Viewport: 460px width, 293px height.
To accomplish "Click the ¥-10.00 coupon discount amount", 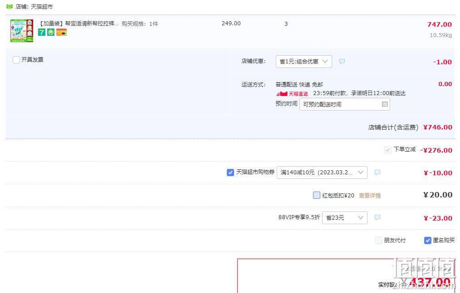I will click(x=438, y=173).
